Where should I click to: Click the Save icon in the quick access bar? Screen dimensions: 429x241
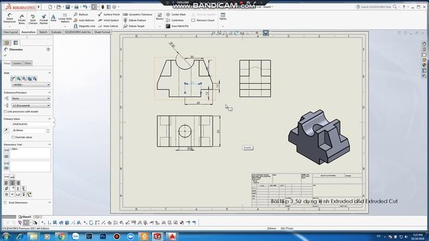click(x=68, y=7)
